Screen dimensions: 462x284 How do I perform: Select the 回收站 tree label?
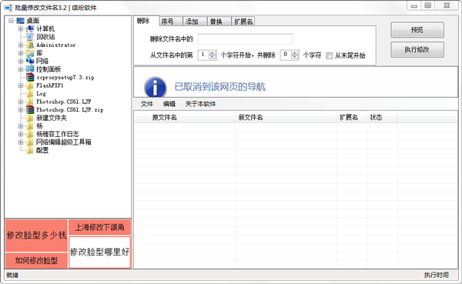click(x=45, y=37)
